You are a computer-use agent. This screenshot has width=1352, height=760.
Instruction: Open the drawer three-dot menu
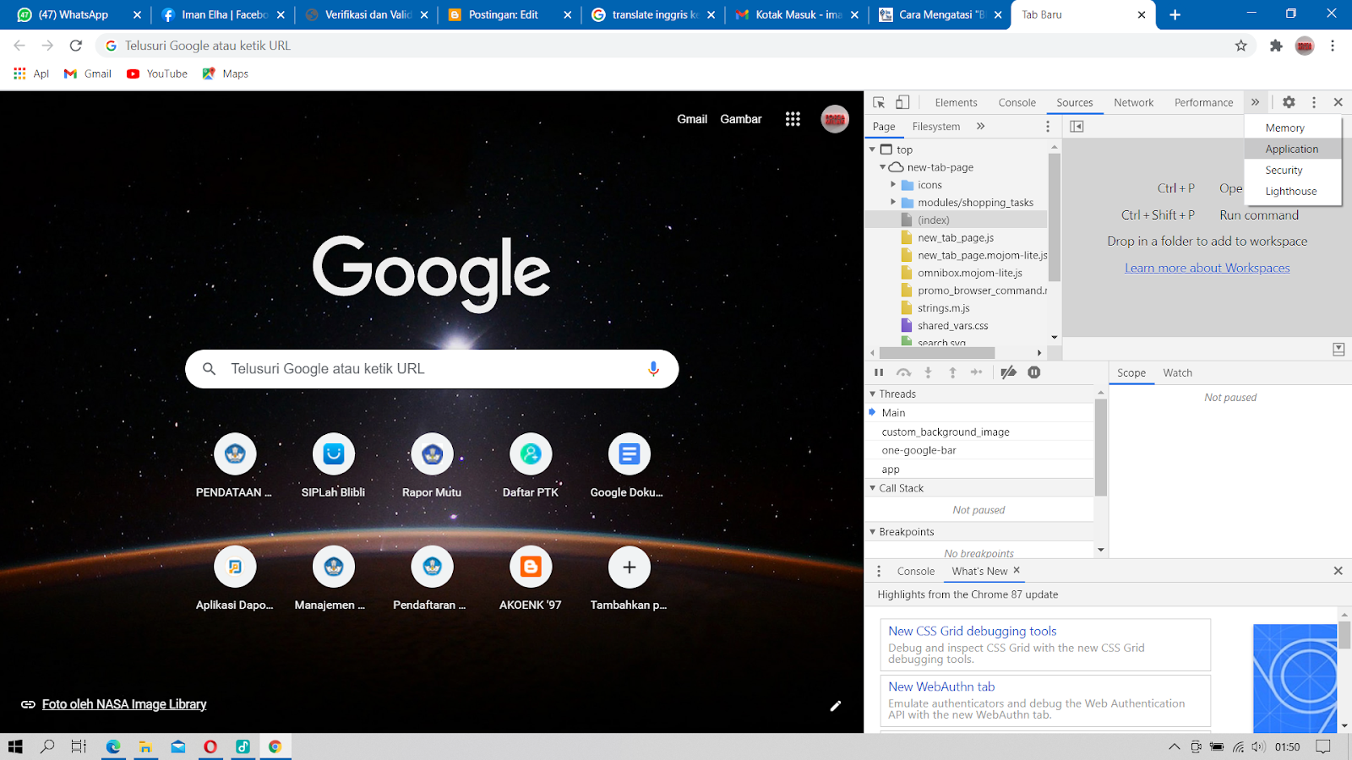[879, 571]
